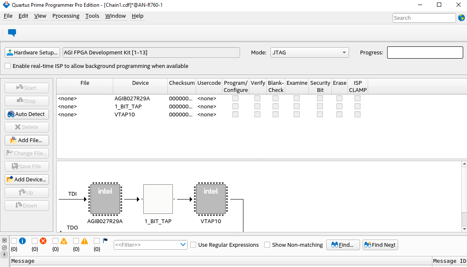This screenshot has height=267, width=467.
Task: Open the Processing menu
Action: point(66,16)
